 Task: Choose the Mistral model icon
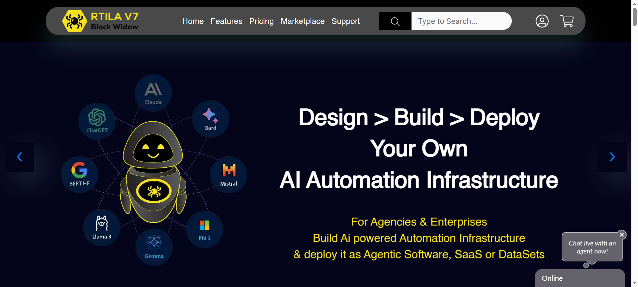click(228, 175)
